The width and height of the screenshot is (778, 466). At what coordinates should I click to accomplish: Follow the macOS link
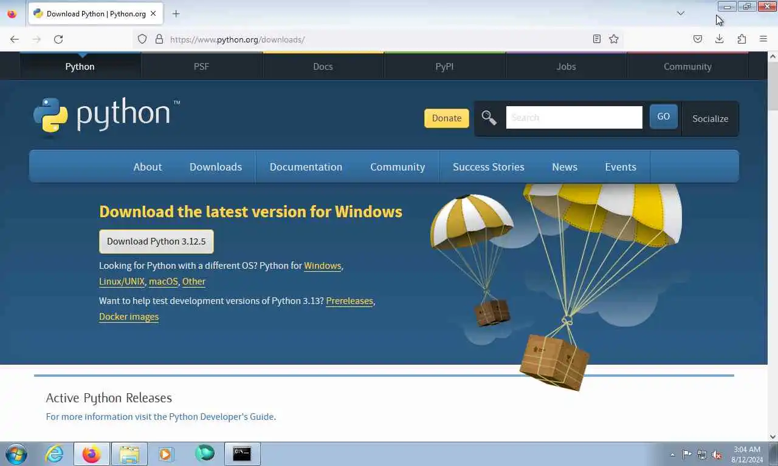tap(164, 282)
